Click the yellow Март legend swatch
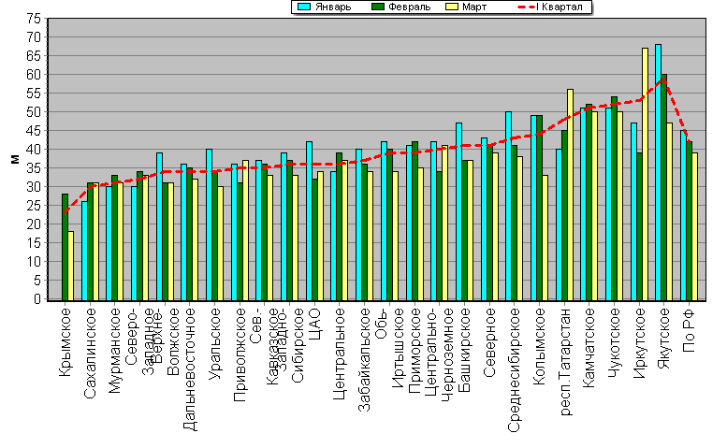 point(452,7)
